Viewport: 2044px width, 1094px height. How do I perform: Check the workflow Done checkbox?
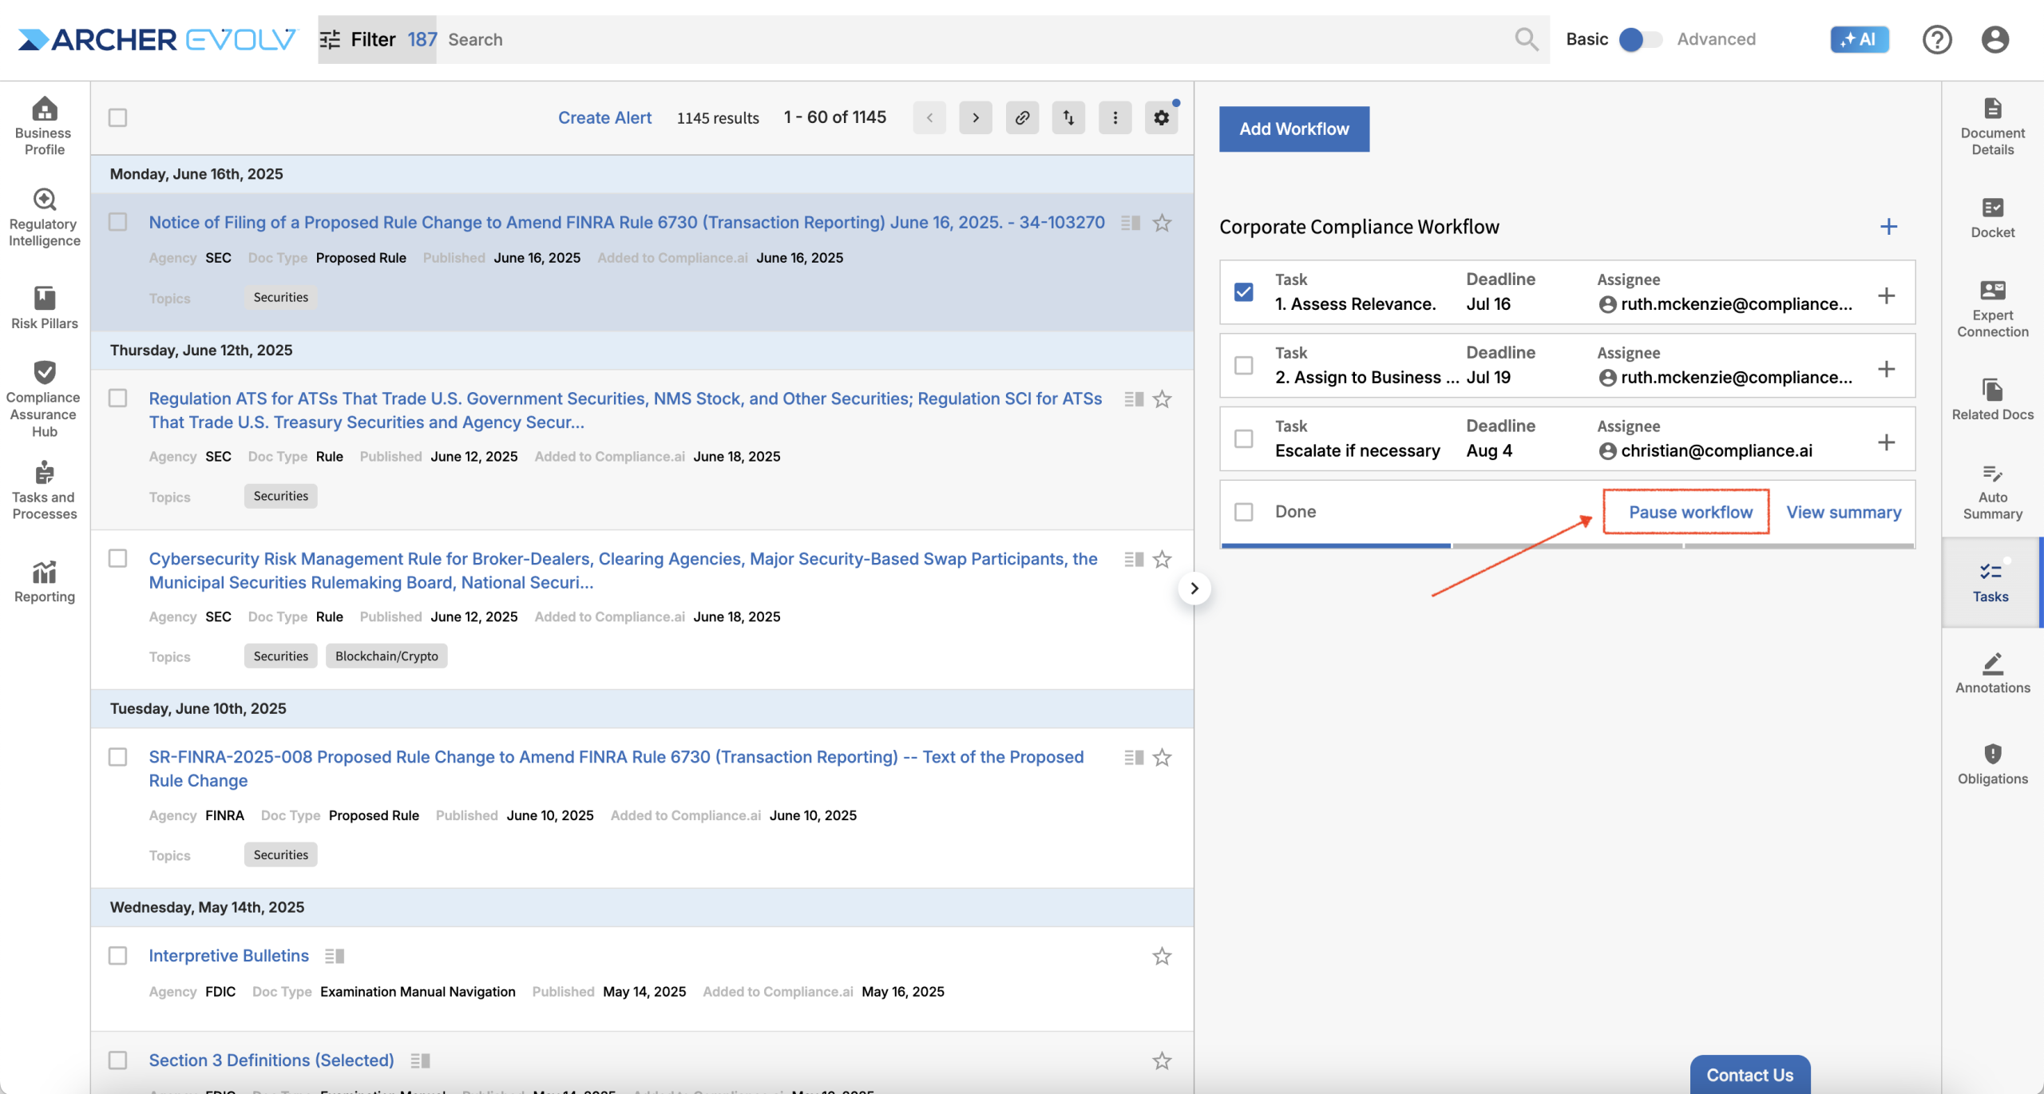(x=1243, y=512)
